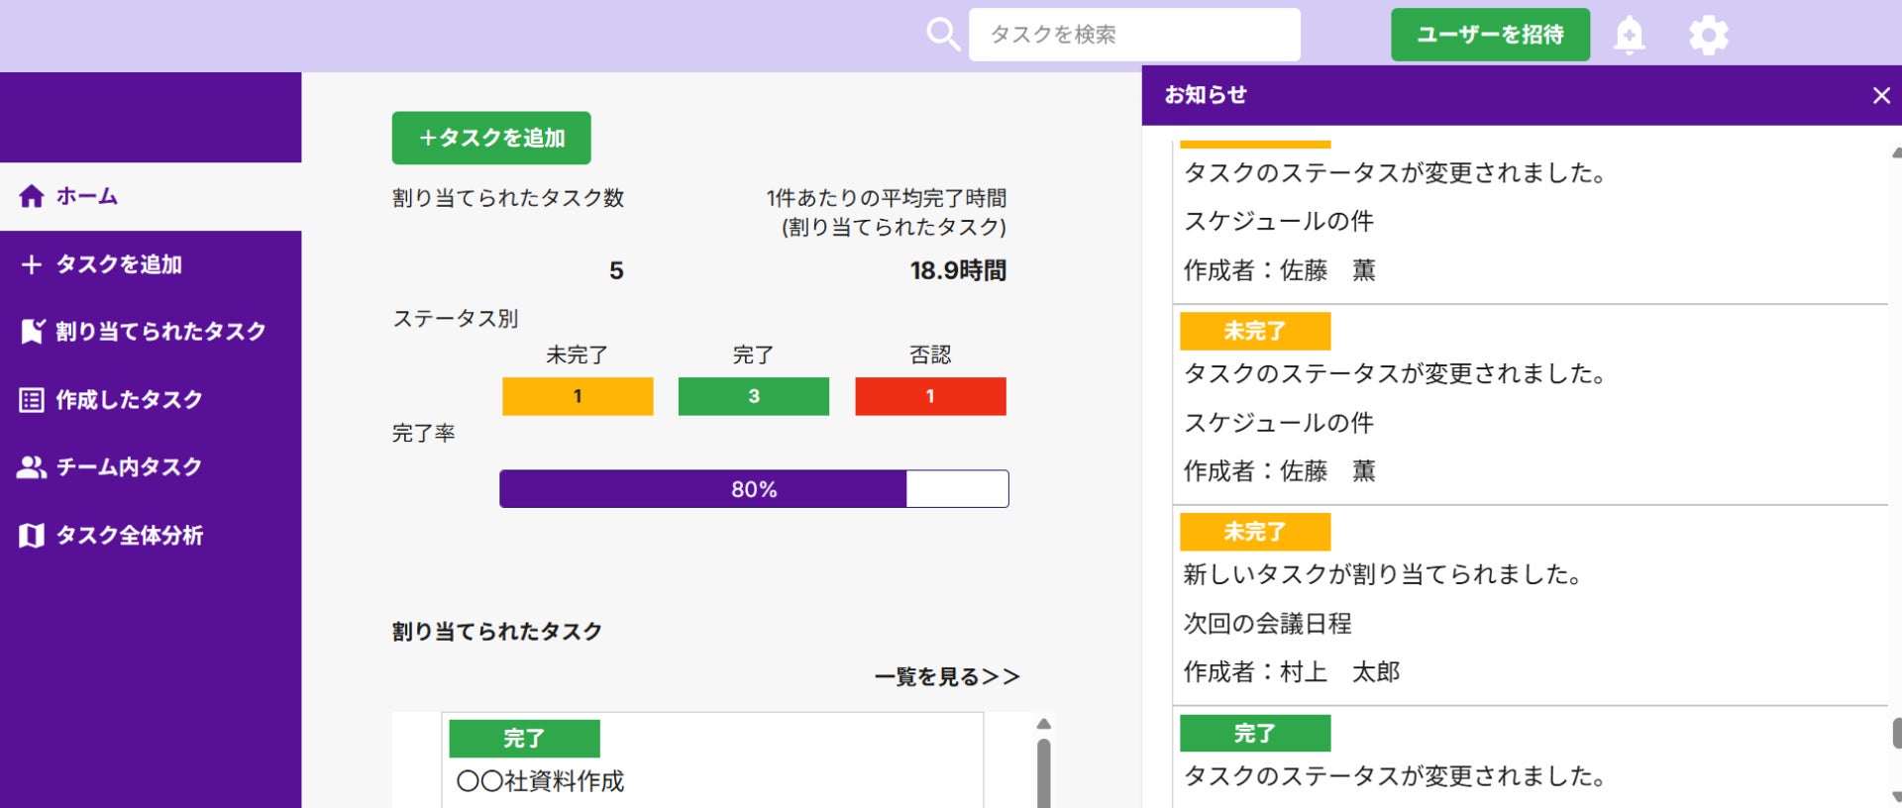Open チーム内タスク in the sidebar
Viewport: 1902px width, 808px height.
pos(151,467)
